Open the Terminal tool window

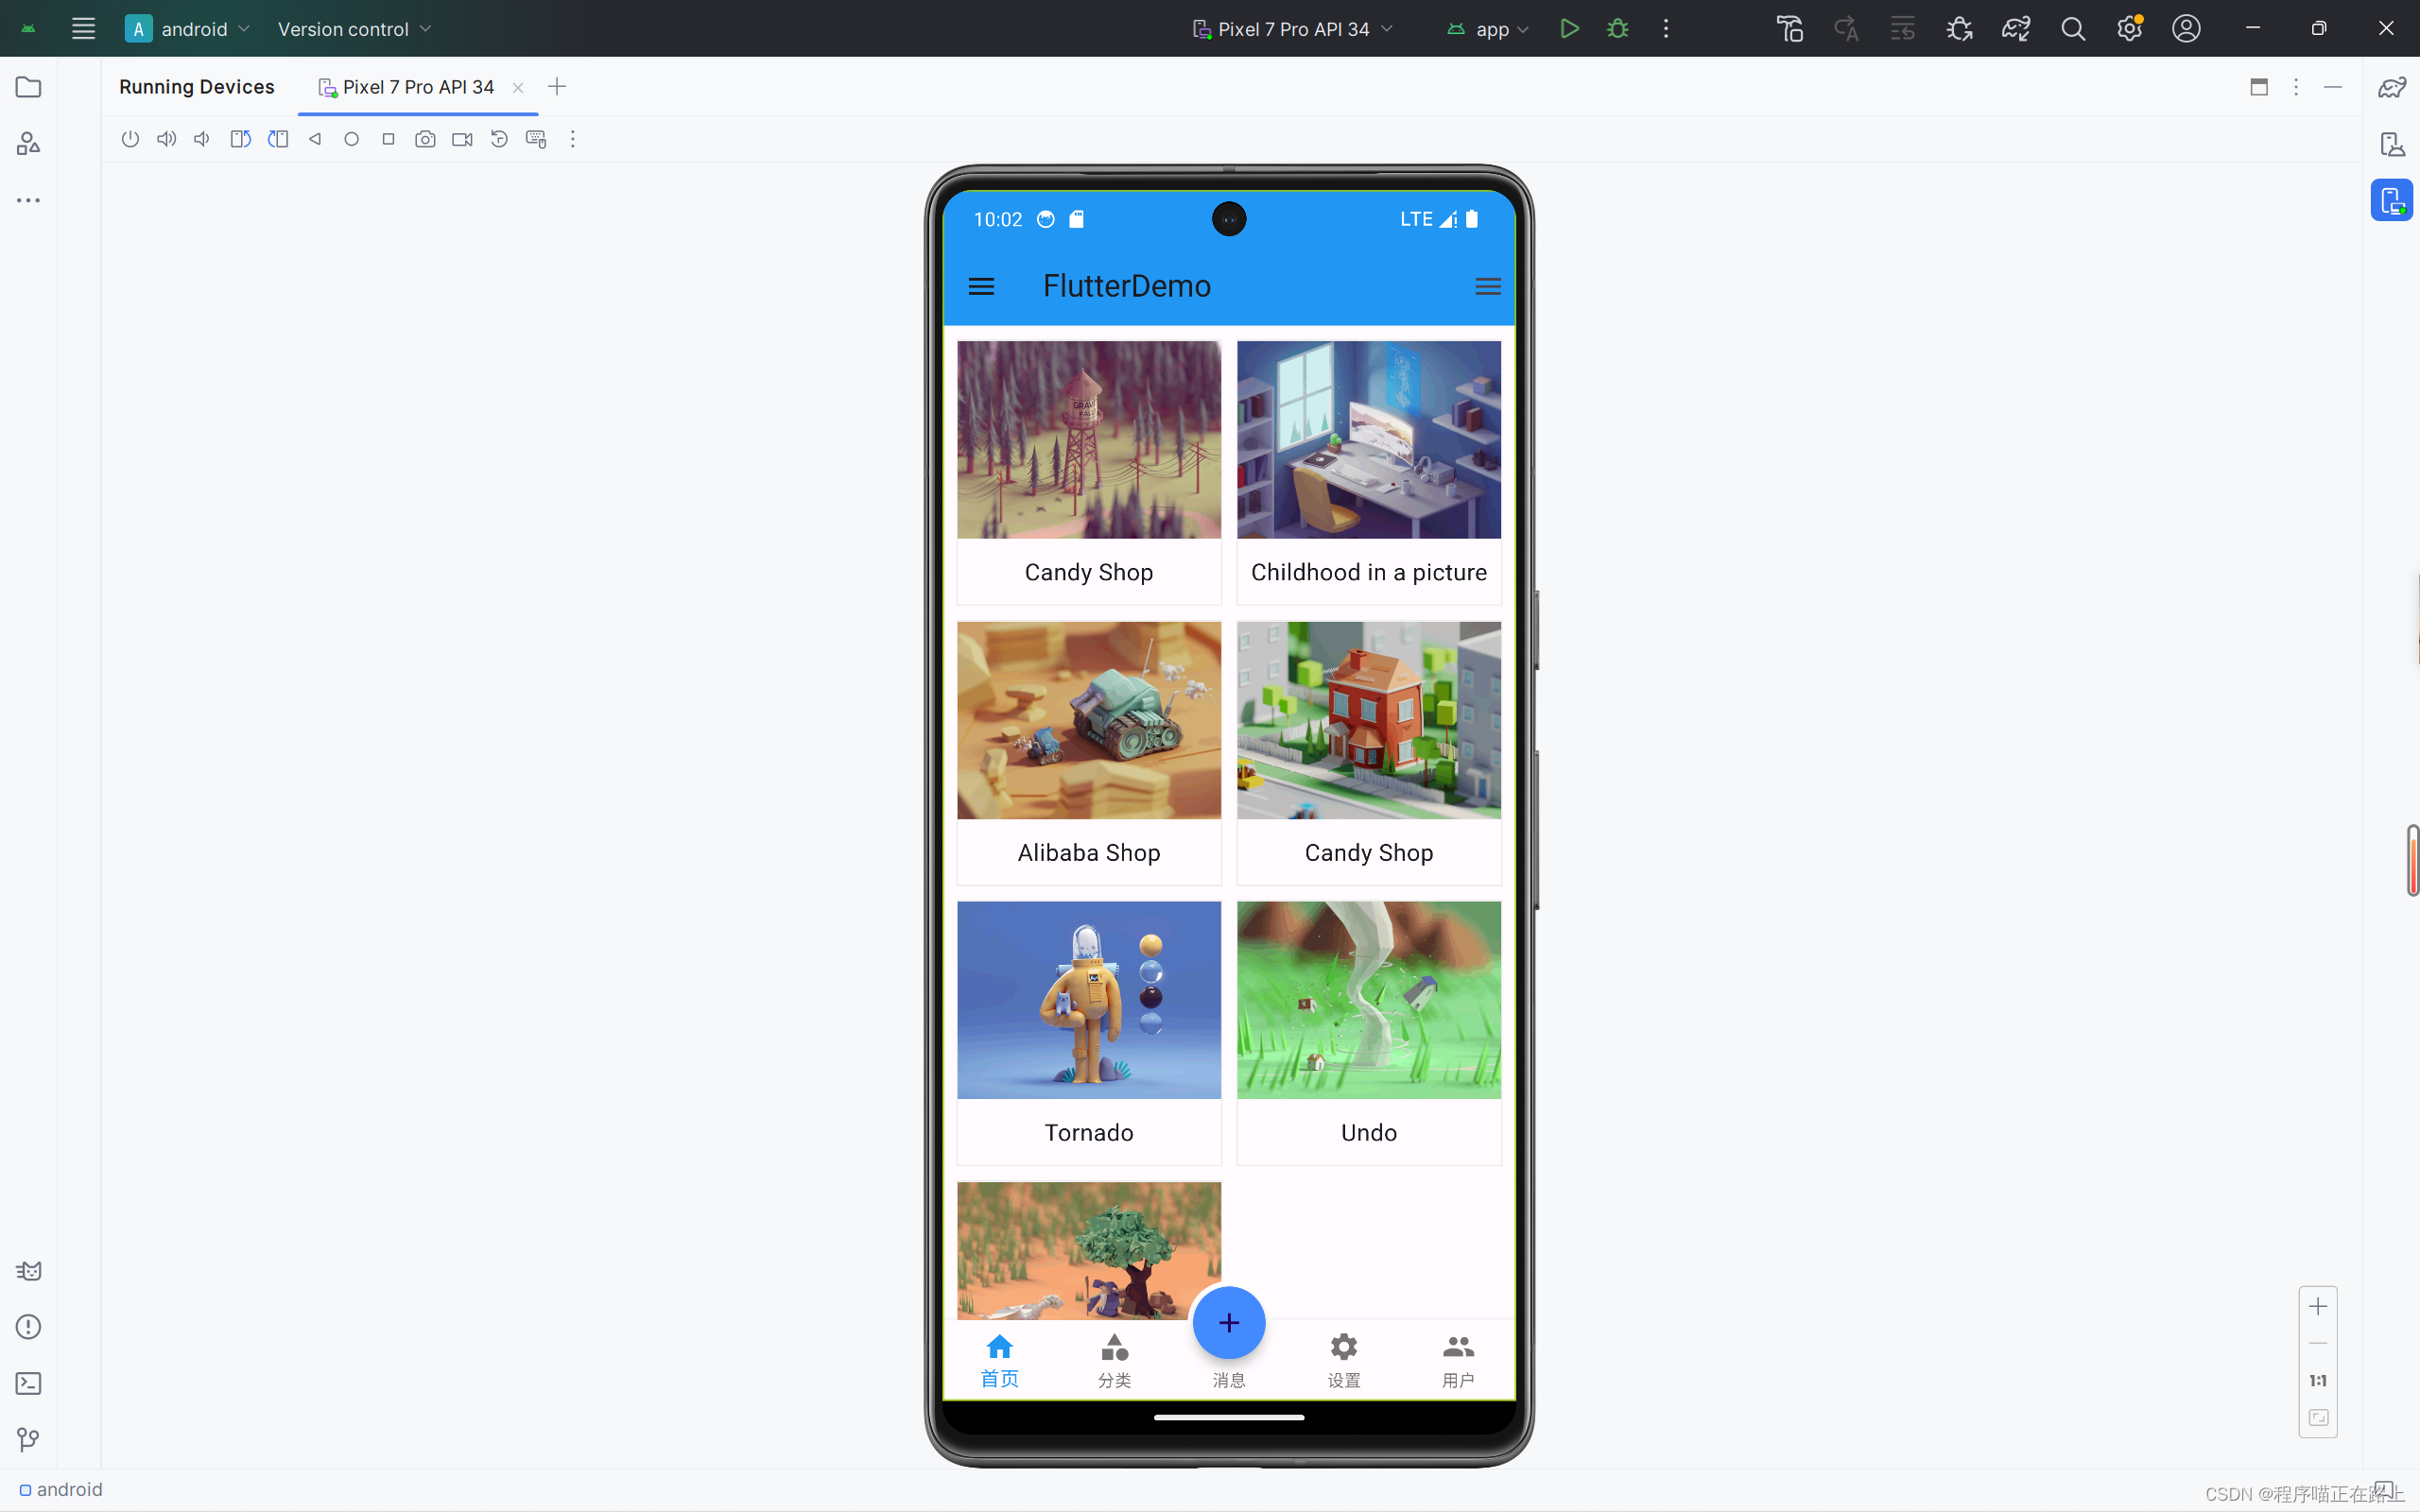tap(28, 1383)
